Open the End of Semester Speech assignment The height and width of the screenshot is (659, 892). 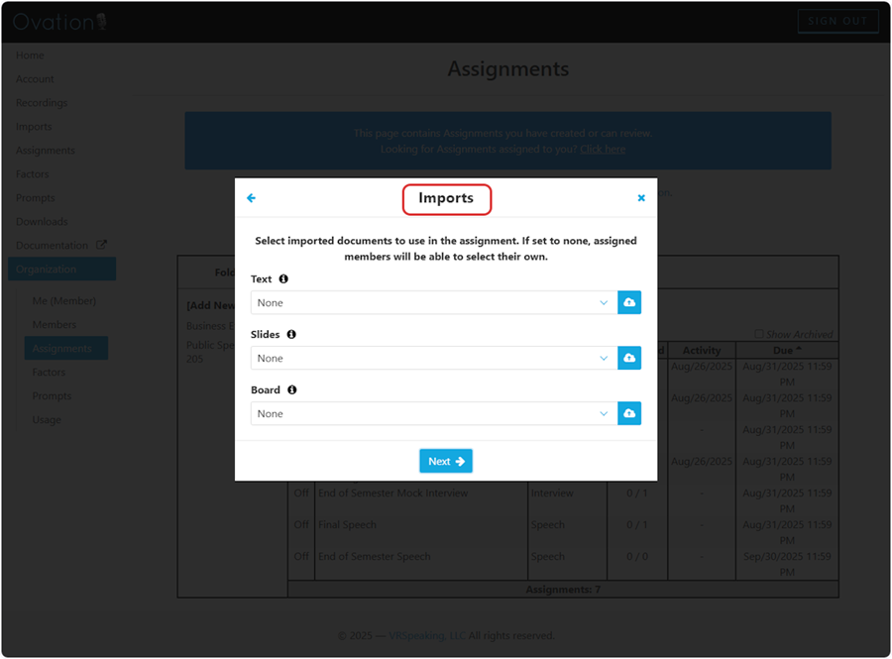375,557
